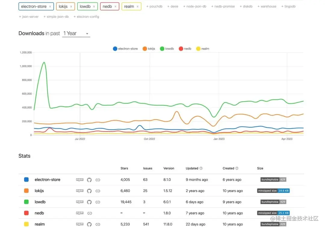Screen dimensions: 325x228
Task: Open lokijs package name in stats table
Action: pos(39,191)
